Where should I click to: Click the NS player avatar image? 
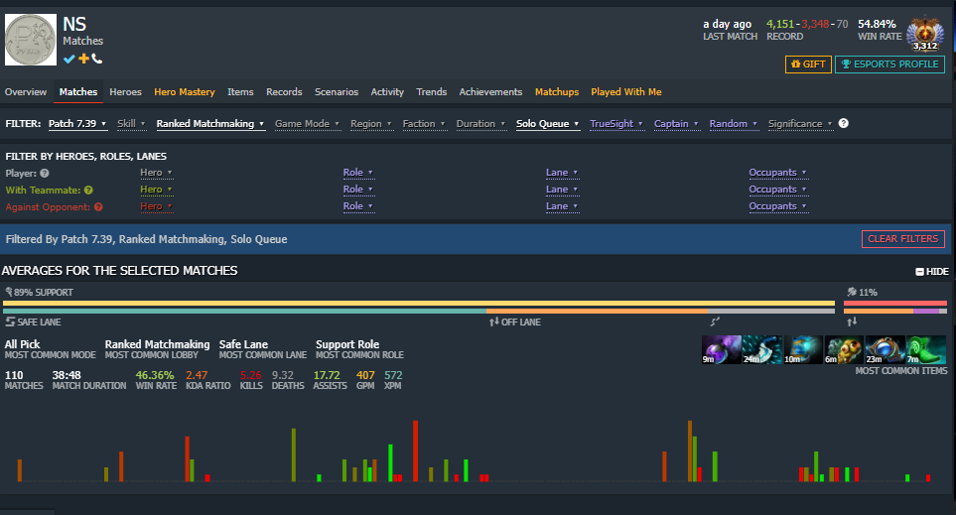[31, 40]
